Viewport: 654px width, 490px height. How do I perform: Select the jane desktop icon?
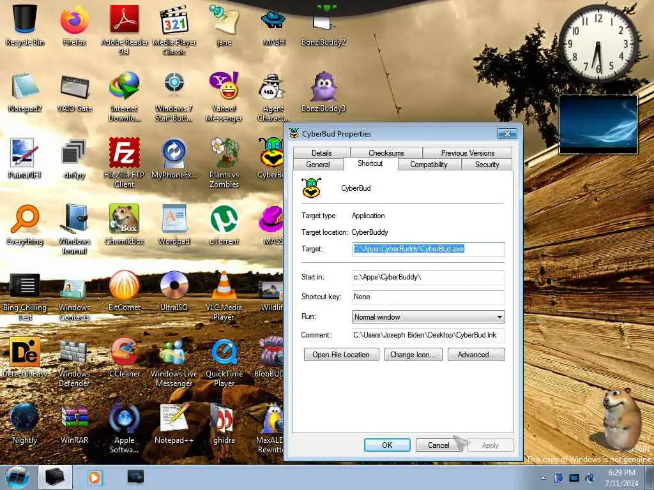(224, 24)
